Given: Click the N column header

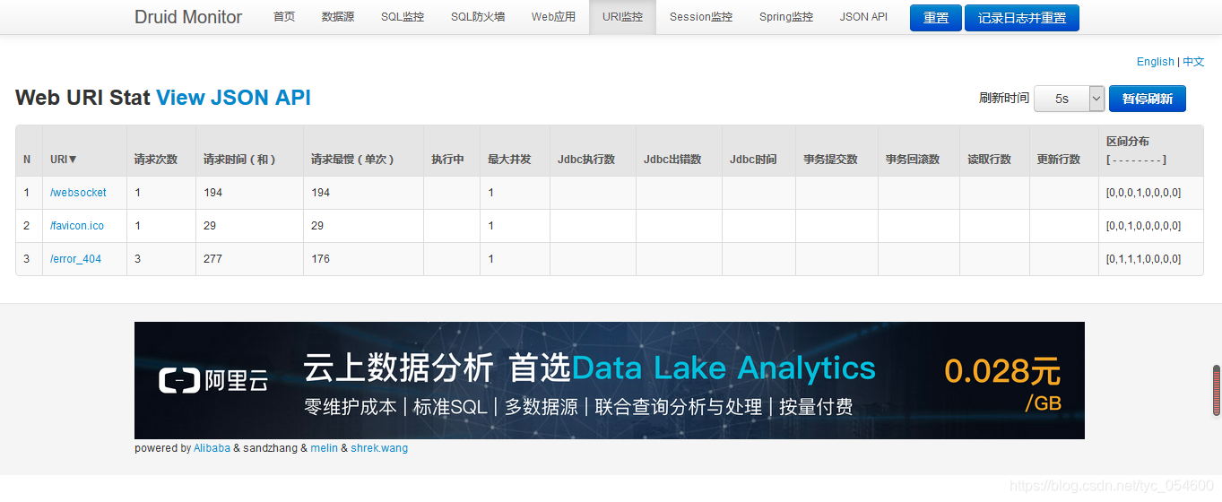Looking at the screenshot, I should pos(27,160).
